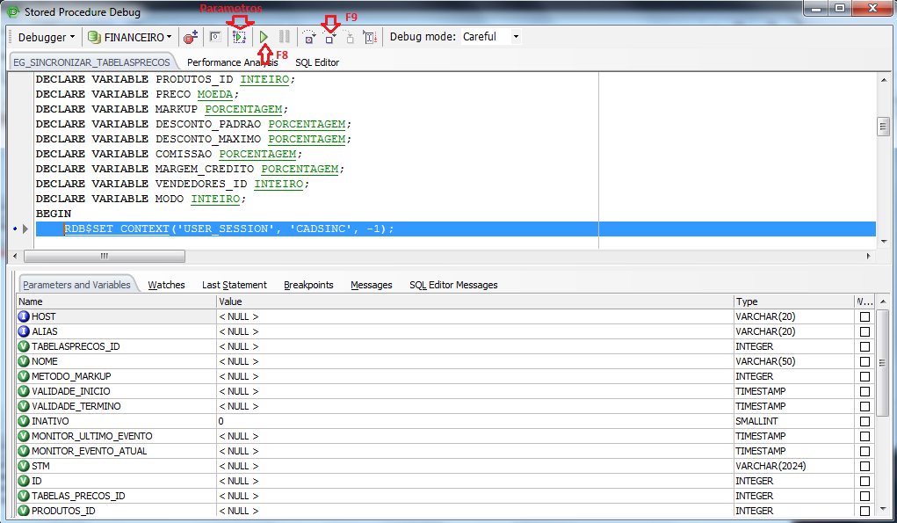The image size is (897, 523).
Task: Switch to the SQL Editor tab
Action: (317, 62)
